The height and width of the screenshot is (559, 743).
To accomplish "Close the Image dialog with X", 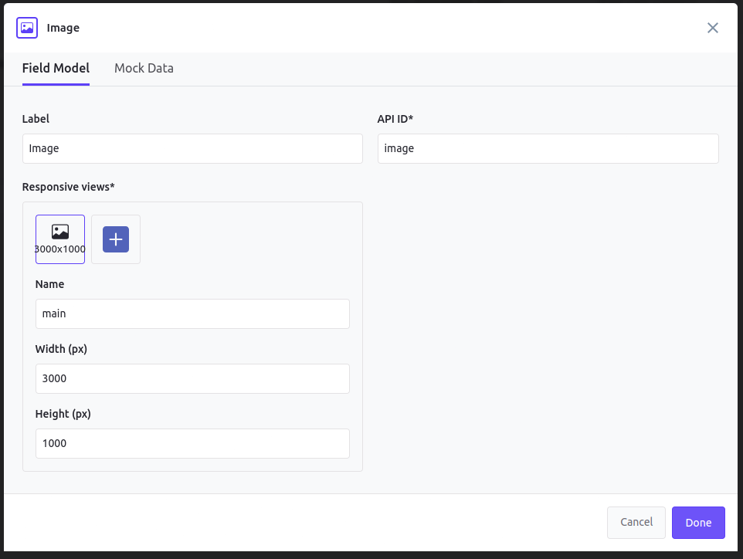I will (x=712, y=28).
